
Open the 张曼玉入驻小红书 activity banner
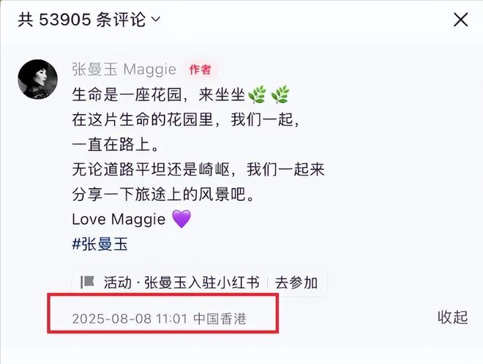click(x=199, y=282)
